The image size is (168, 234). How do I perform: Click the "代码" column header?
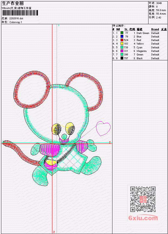(132, 29)
